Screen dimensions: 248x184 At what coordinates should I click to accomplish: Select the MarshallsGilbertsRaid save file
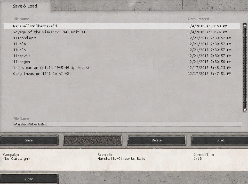122,26
